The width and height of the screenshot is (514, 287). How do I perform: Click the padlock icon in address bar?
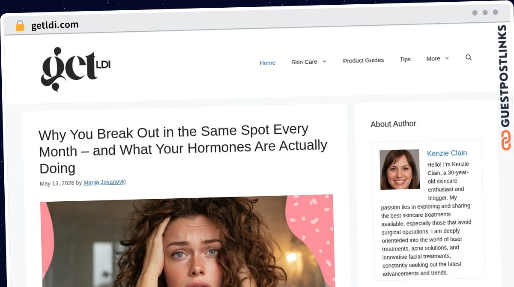20,26
